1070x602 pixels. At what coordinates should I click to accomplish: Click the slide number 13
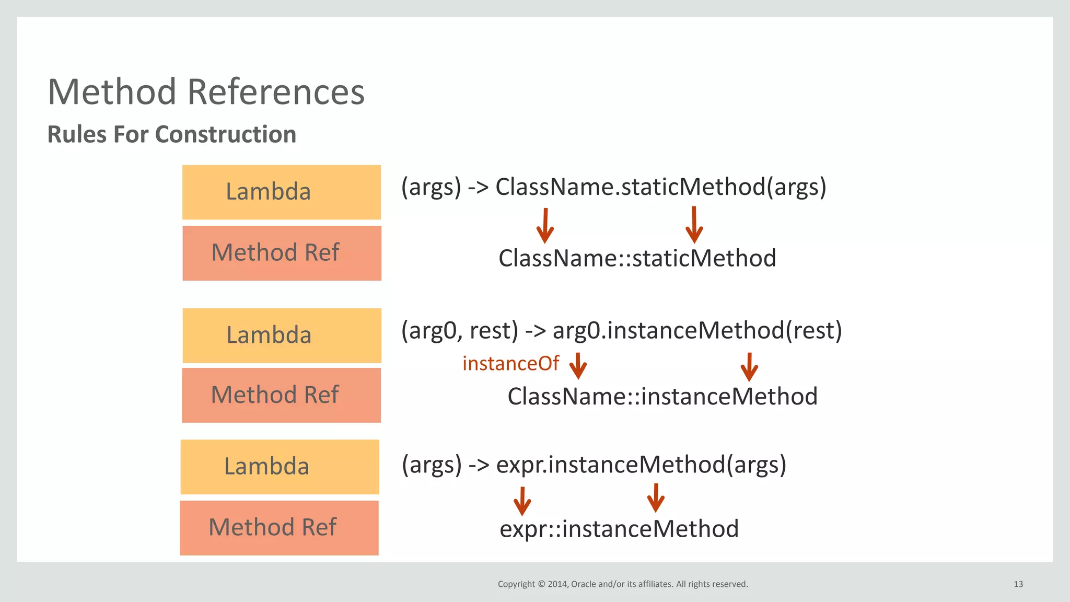coord(1018,584)
